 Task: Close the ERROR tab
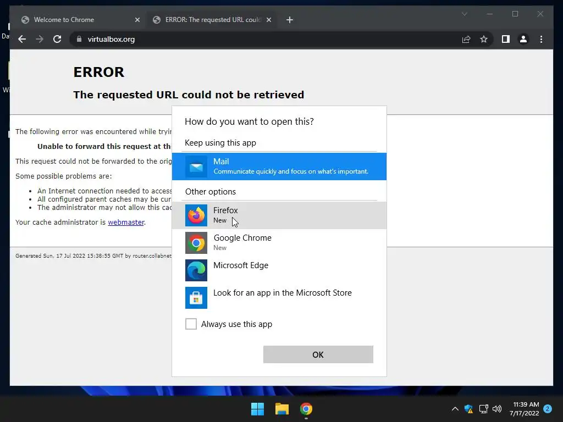268,20
